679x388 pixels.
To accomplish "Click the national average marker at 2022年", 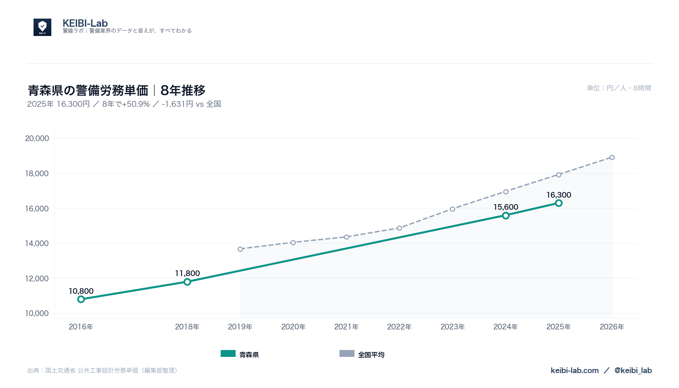I will click(399, 228).
